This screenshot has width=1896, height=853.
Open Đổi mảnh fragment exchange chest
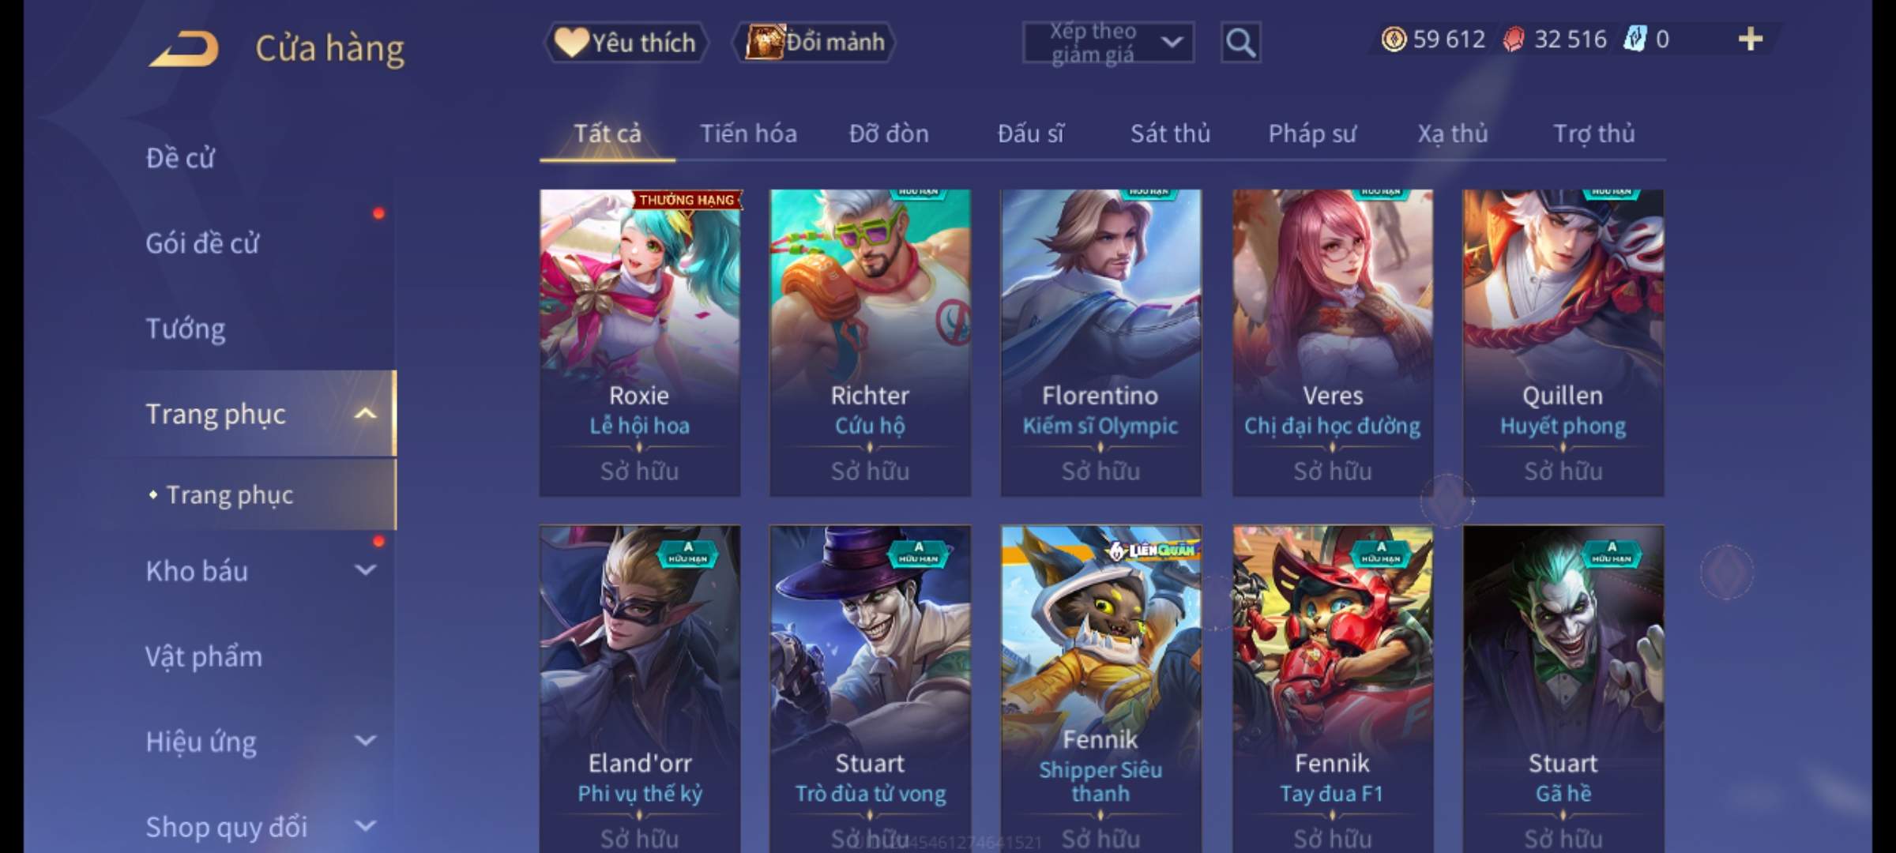coord(814,43)
